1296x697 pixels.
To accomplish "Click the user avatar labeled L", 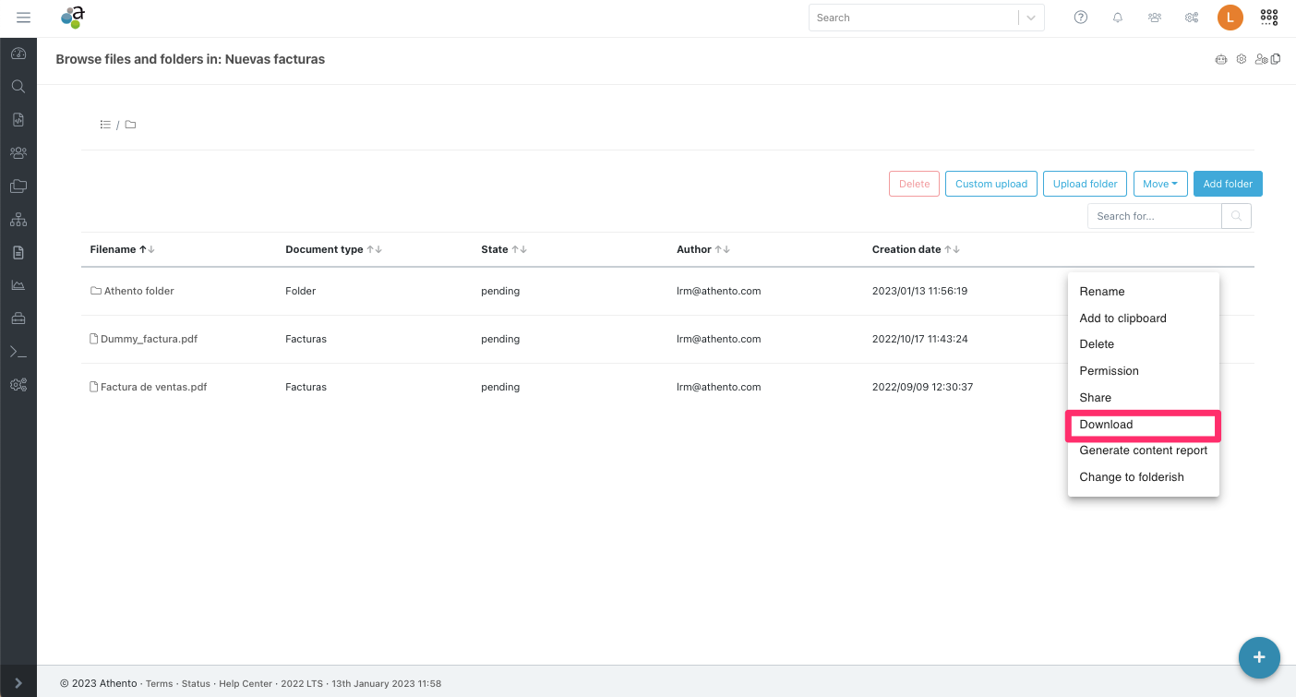I will (x=1230, y=18).
